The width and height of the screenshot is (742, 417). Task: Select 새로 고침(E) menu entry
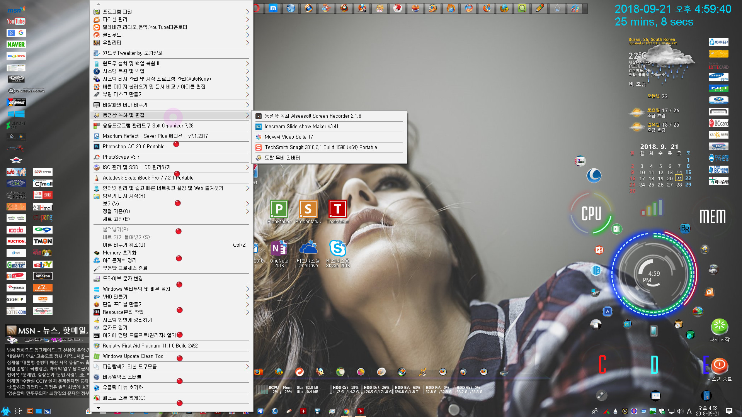(x=171, y=219)
